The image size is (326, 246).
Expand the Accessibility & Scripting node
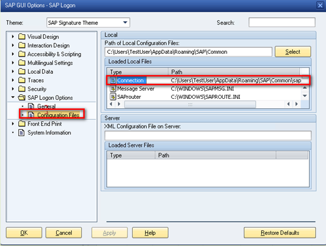pos(13,54)
